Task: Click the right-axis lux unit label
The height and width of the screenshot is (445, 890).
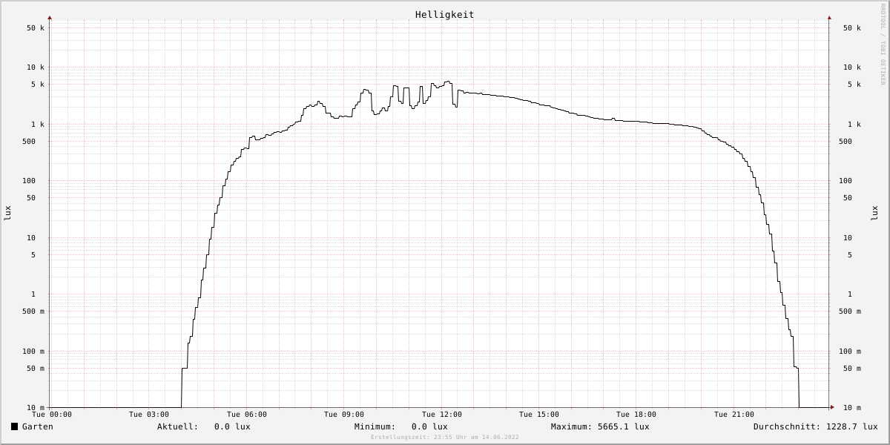Action: (874, 213)
